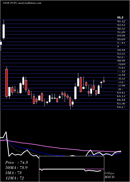Select the '5MA : 73' readout
130x182 pixels.
click(x=13, y=173)
